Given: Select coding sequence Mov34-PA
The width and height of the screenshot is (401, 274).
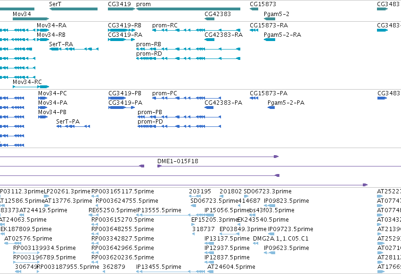Looking at the screenshot, I should pyautogui.click(x=43, y=108).
